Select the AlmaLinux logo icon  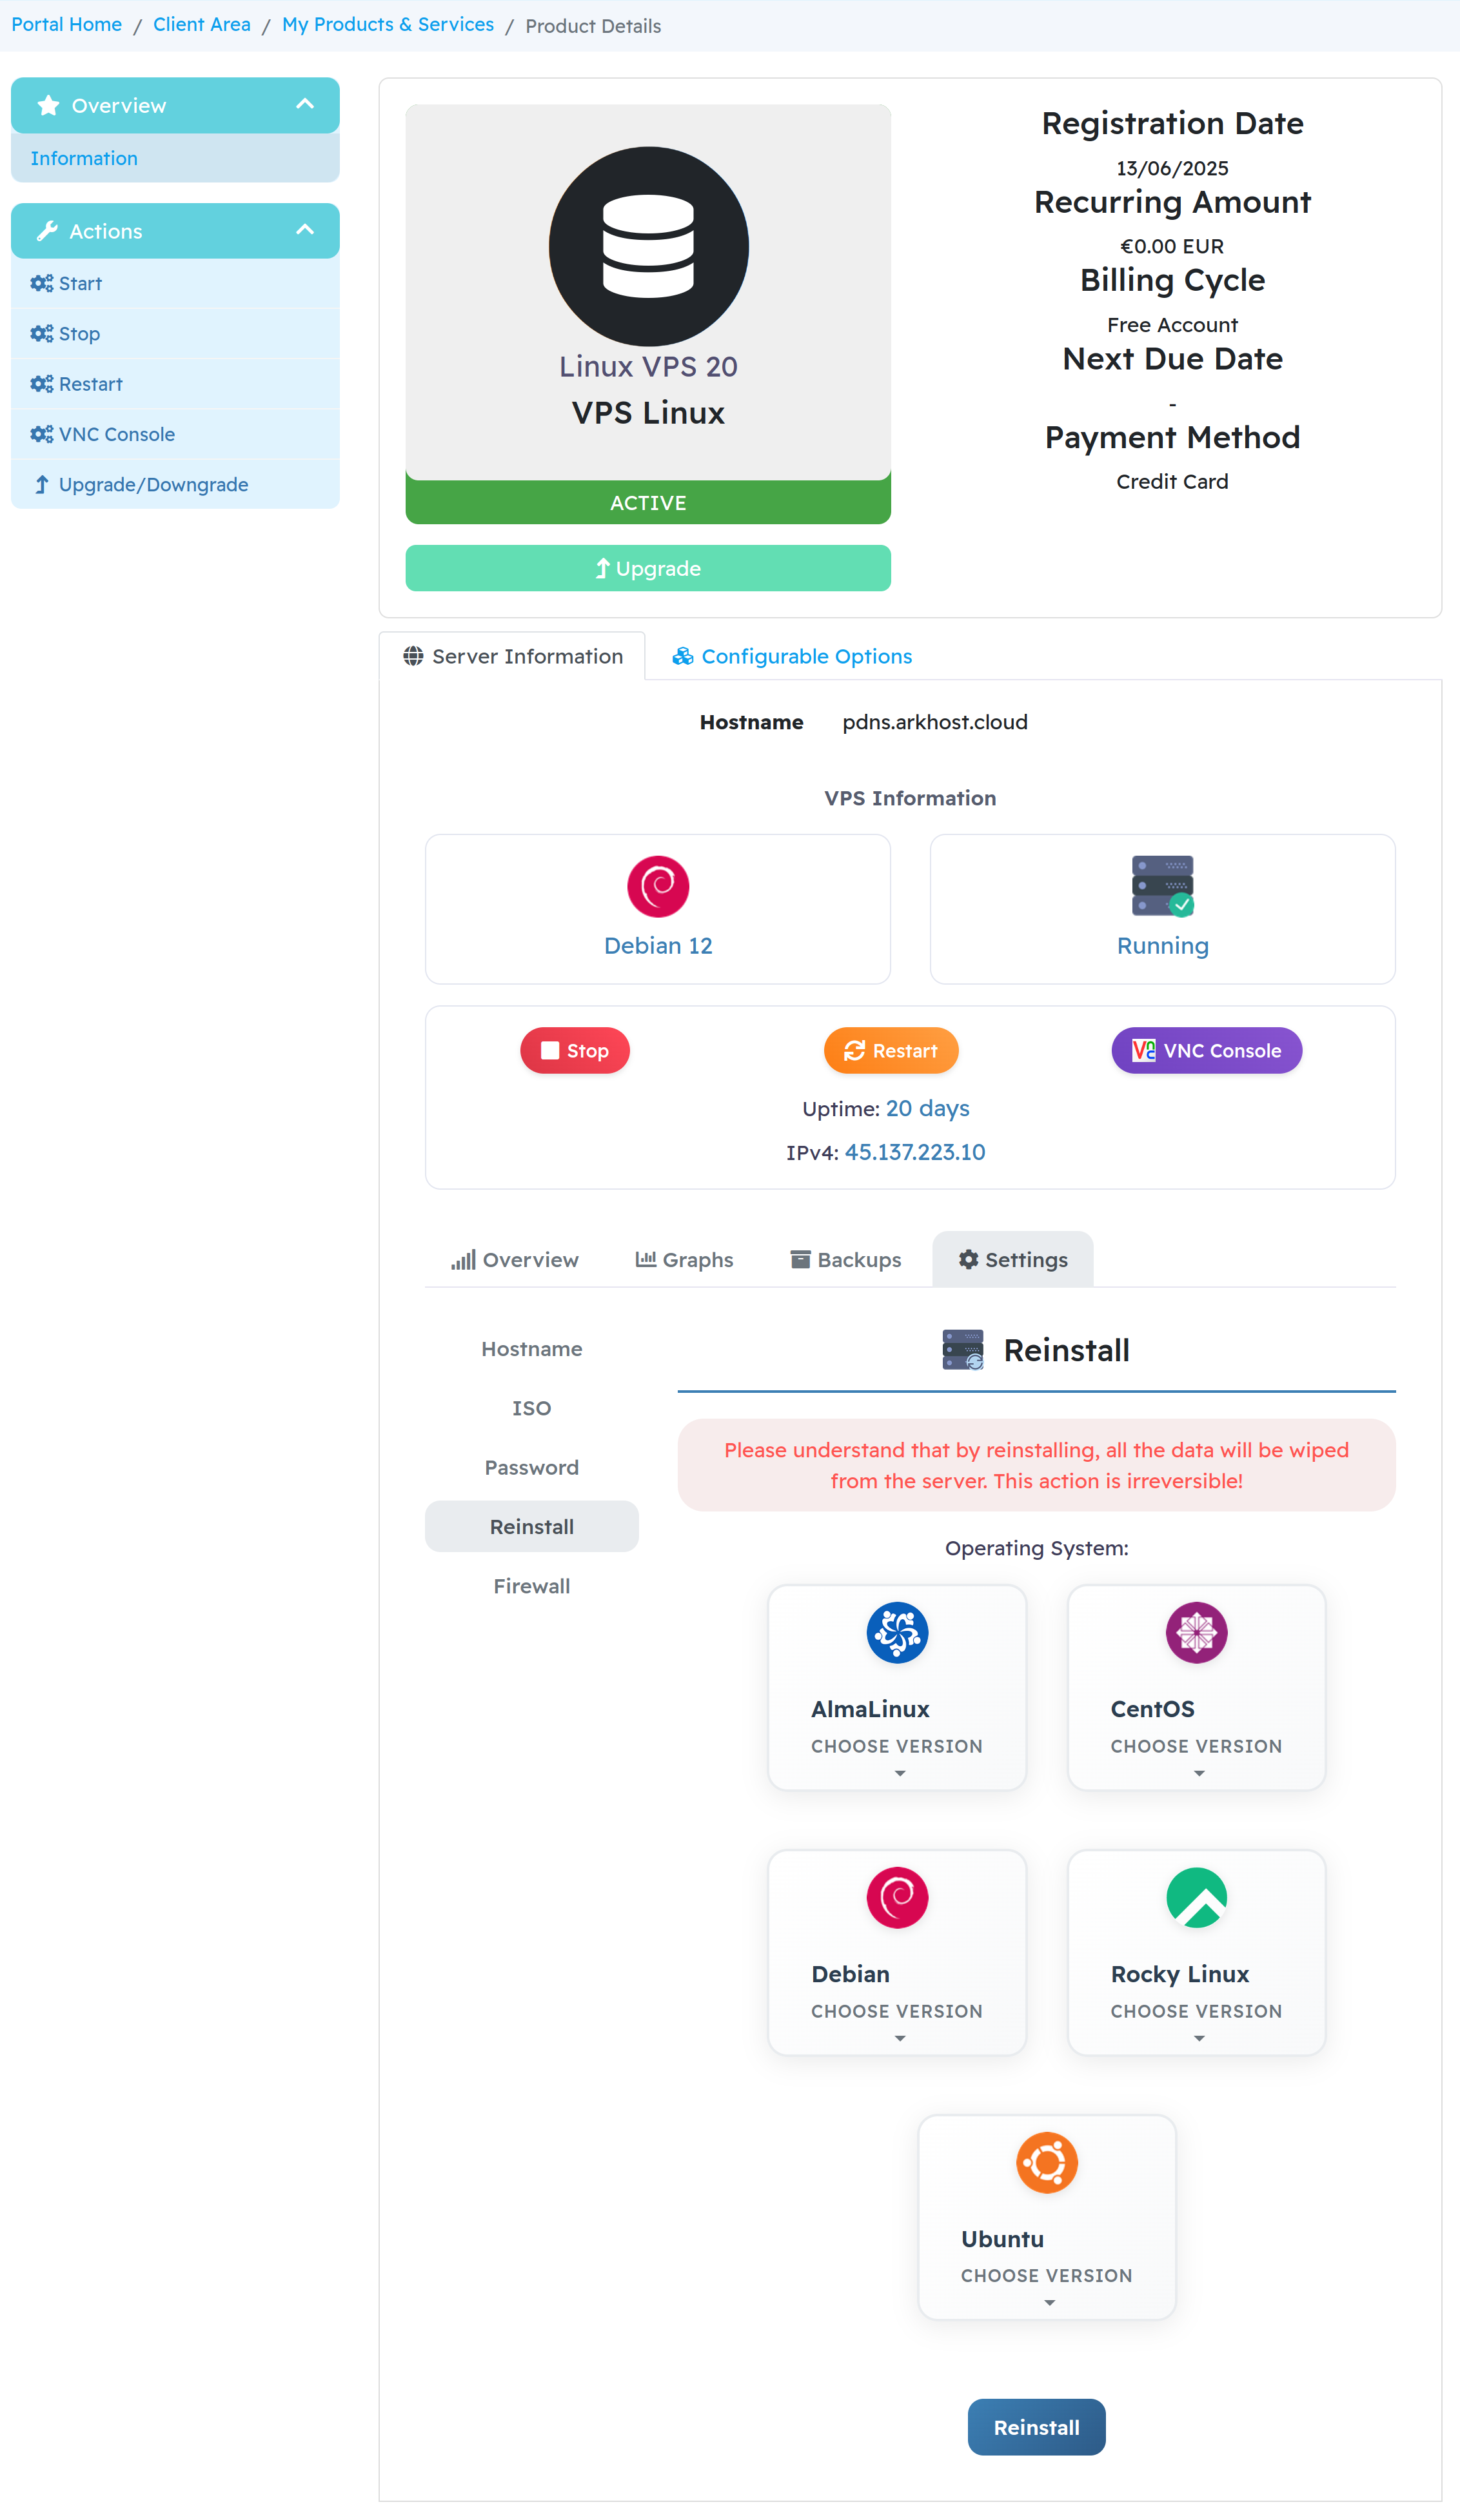point(897,1633)
